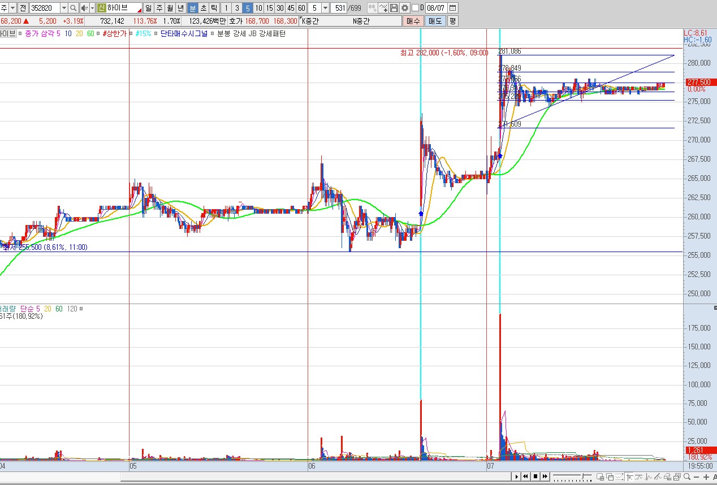Click the green 신 badge icon
Viewport: 717px width, 485px height.
101,8
